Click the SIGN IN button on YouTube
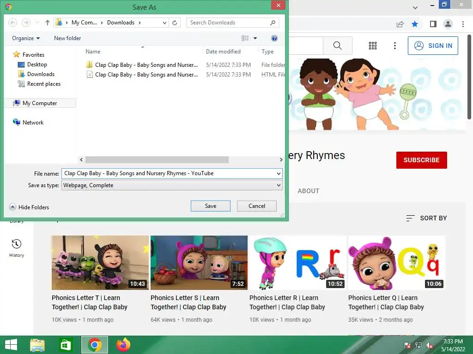The width and height of the screenshot is (473, 354). click(433, 46)
